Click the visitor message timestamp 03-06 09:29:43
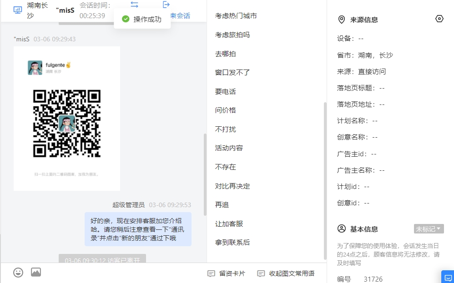The height and width of the screenshot is (283, 454). [x=55, y=39]
